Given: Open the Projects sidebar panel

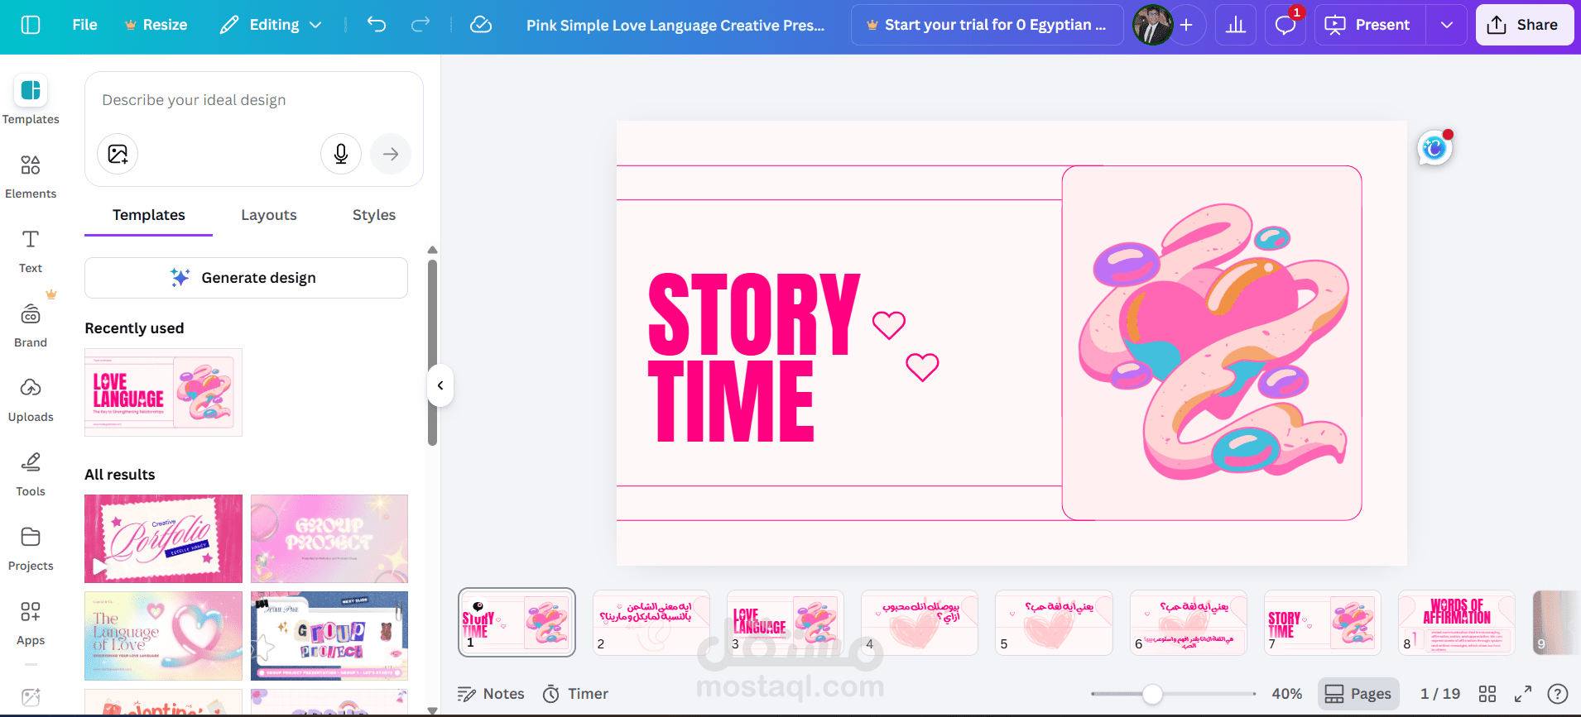Looking at the screenshot, I should point(31,548).
